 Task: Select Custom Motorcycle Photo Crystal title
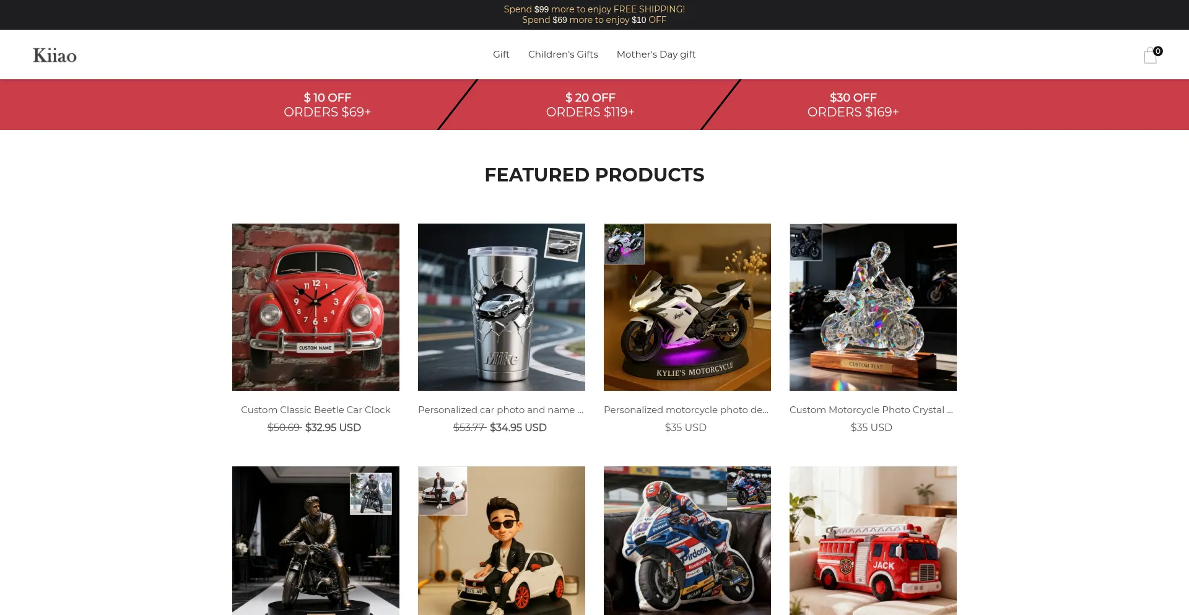(871, 410)
